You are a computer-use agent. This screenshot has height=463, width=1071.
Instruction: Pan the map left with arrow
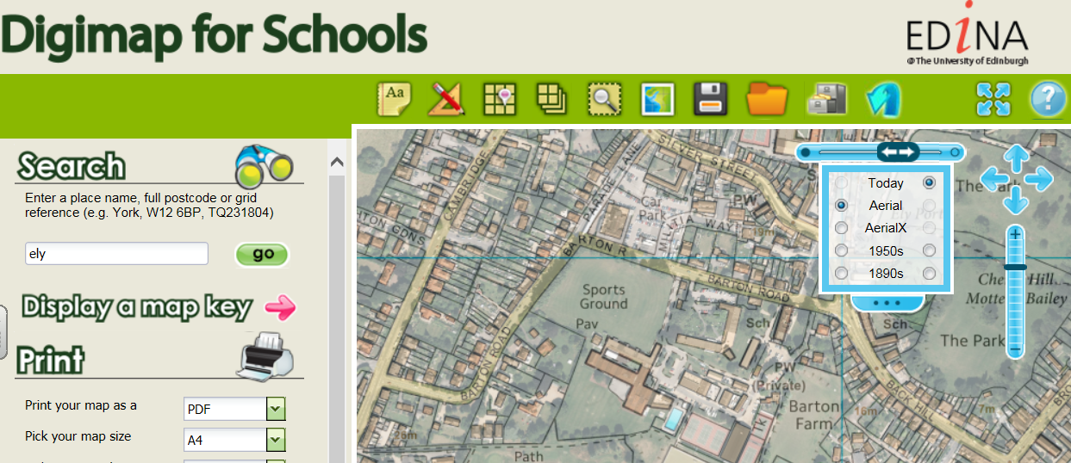(x=995, y=180)
